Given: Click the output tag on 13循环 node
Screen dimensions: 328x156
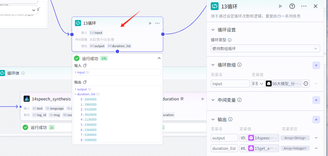Looking at the screenshot, I should 97,46.
